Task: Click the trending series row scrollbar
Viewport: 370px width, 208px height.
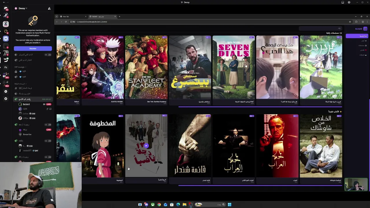Action: [x=260, y=107]
